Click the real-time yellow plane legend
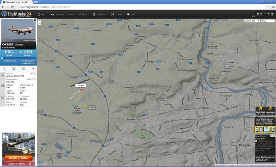 260,111
